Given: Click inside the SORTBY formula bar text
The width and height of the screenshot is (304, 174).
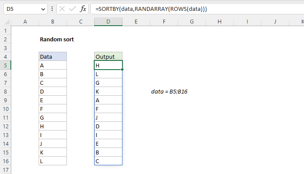Looking at the screenshot, I should point(151,9).
